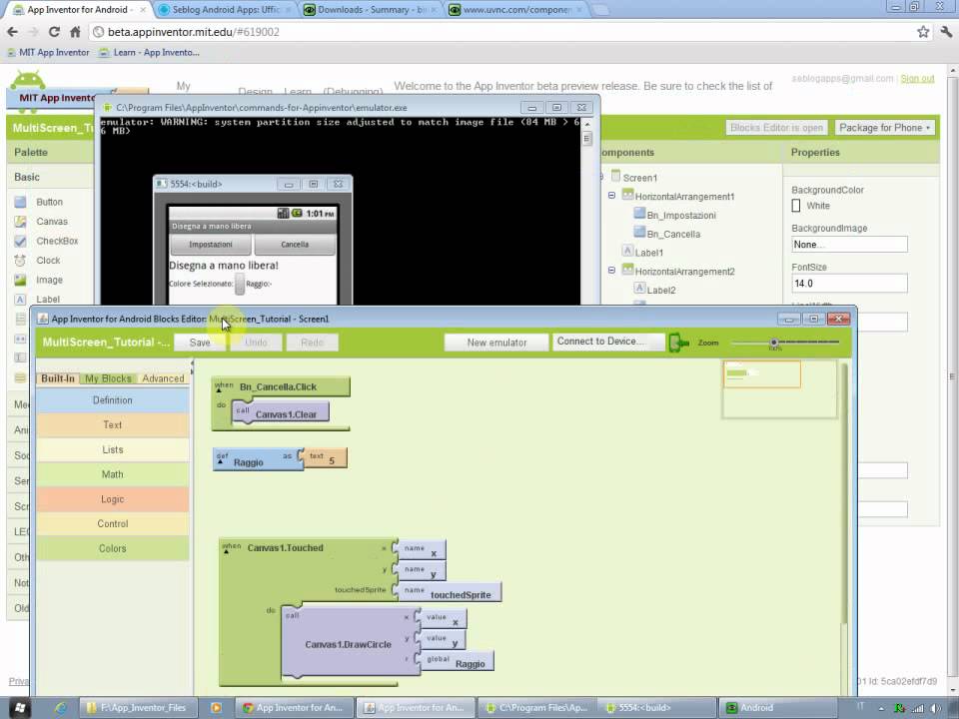The height and width of the screenshot is (719, 959).
Task: Open Text blocks drawer
Action: pos(113,425)
